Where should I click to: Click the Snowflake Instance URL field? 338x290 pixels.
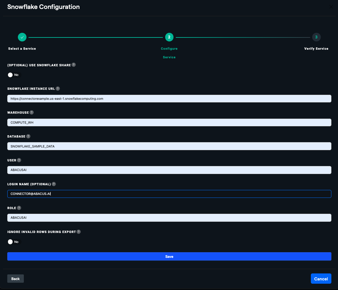click(169, 98)
